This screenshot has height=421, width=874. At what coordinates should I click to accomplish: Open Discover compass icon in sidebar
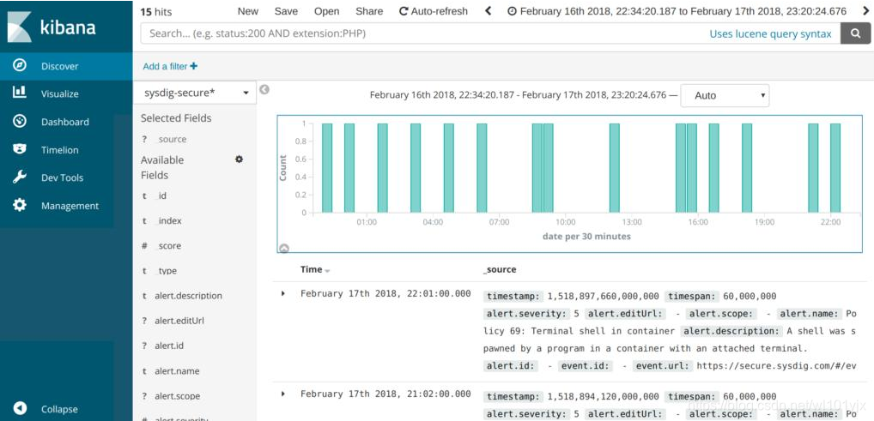(x=20, y=66)
